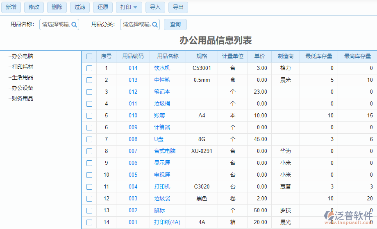Click the 用品名称 input field
The height and width of the screenshot is (229, 377).
coord(56,25)
